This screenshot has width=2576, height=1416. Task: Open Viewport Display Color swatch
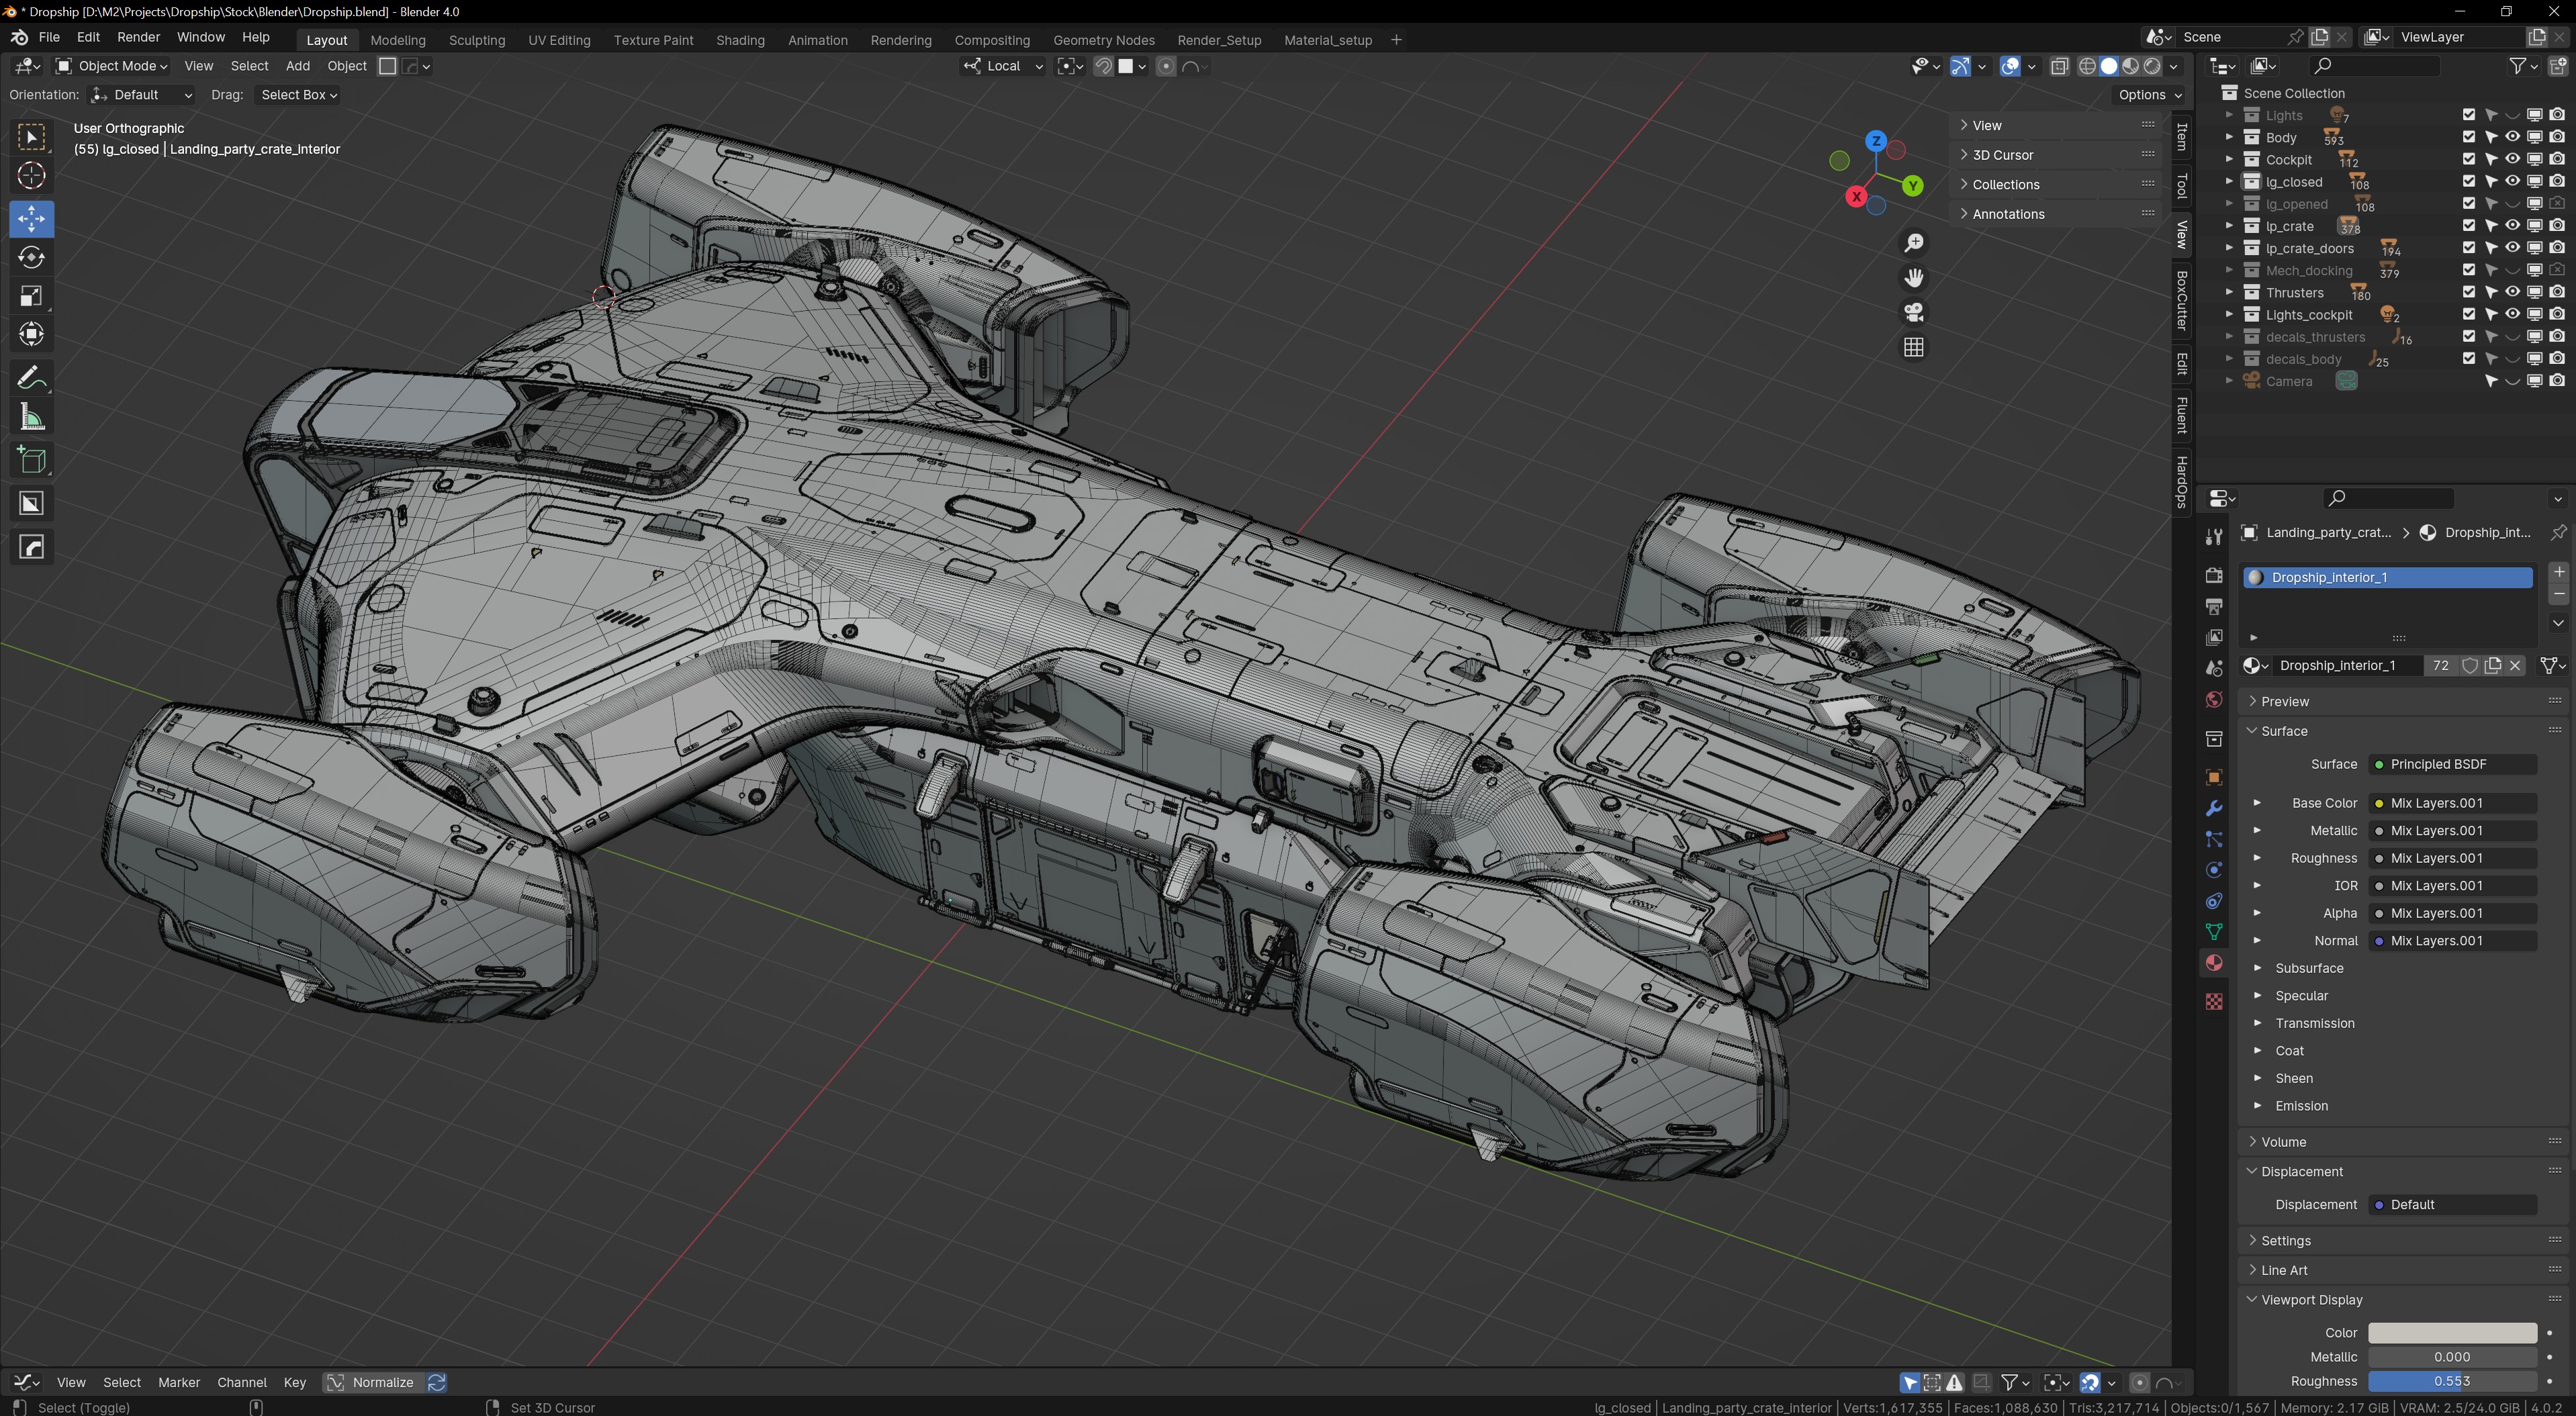pos(2452,1332)
